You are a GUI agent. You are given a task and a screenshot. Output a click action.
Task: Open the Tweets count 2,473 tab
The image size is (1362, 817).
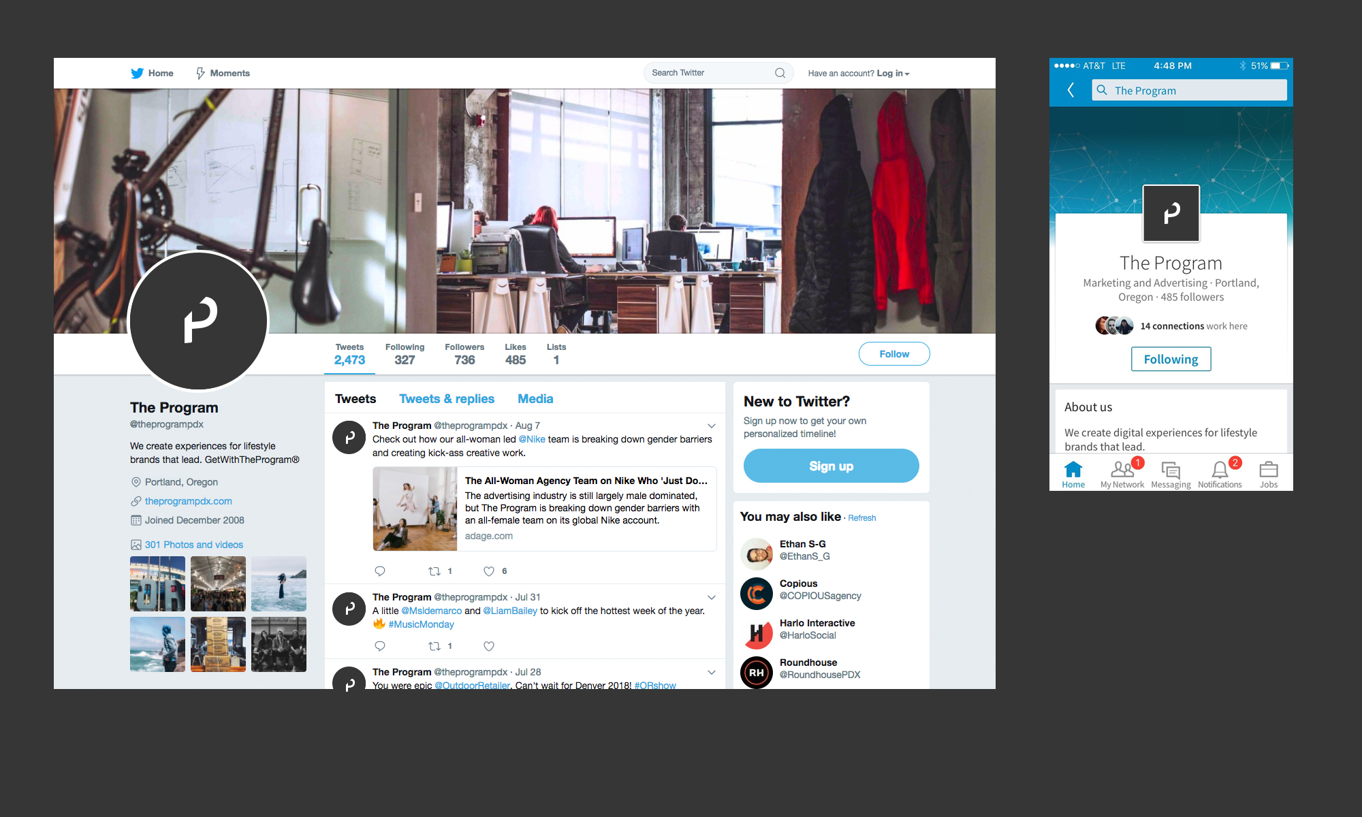349,355
